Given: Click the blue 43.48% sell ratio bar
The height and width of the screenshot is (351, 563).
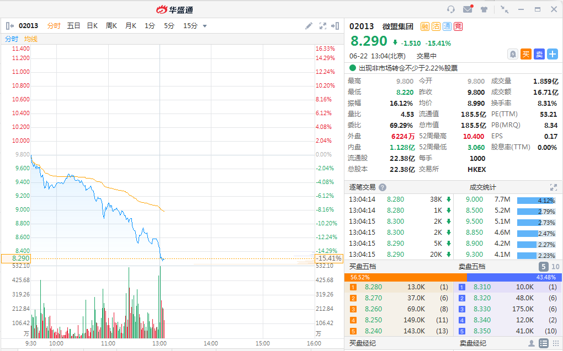Looking at the screenshot, I should coord(513,277).
